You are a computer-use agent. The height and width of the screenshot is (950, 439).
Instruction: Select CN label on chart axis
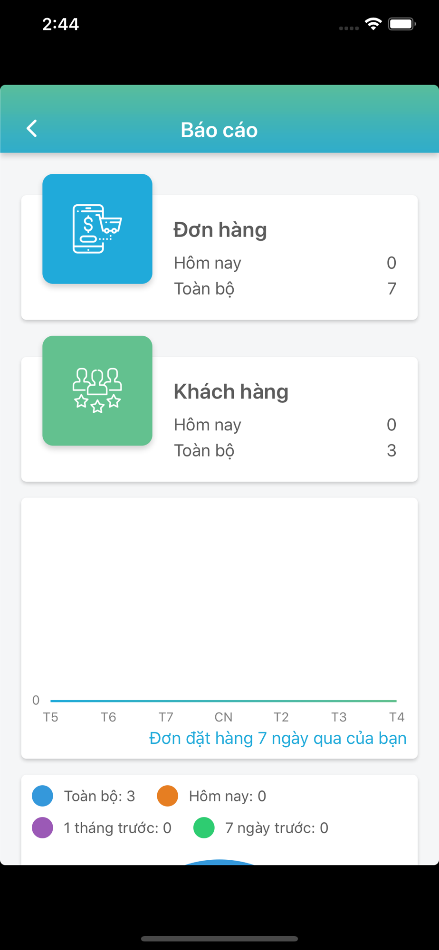tap(223, 717)
